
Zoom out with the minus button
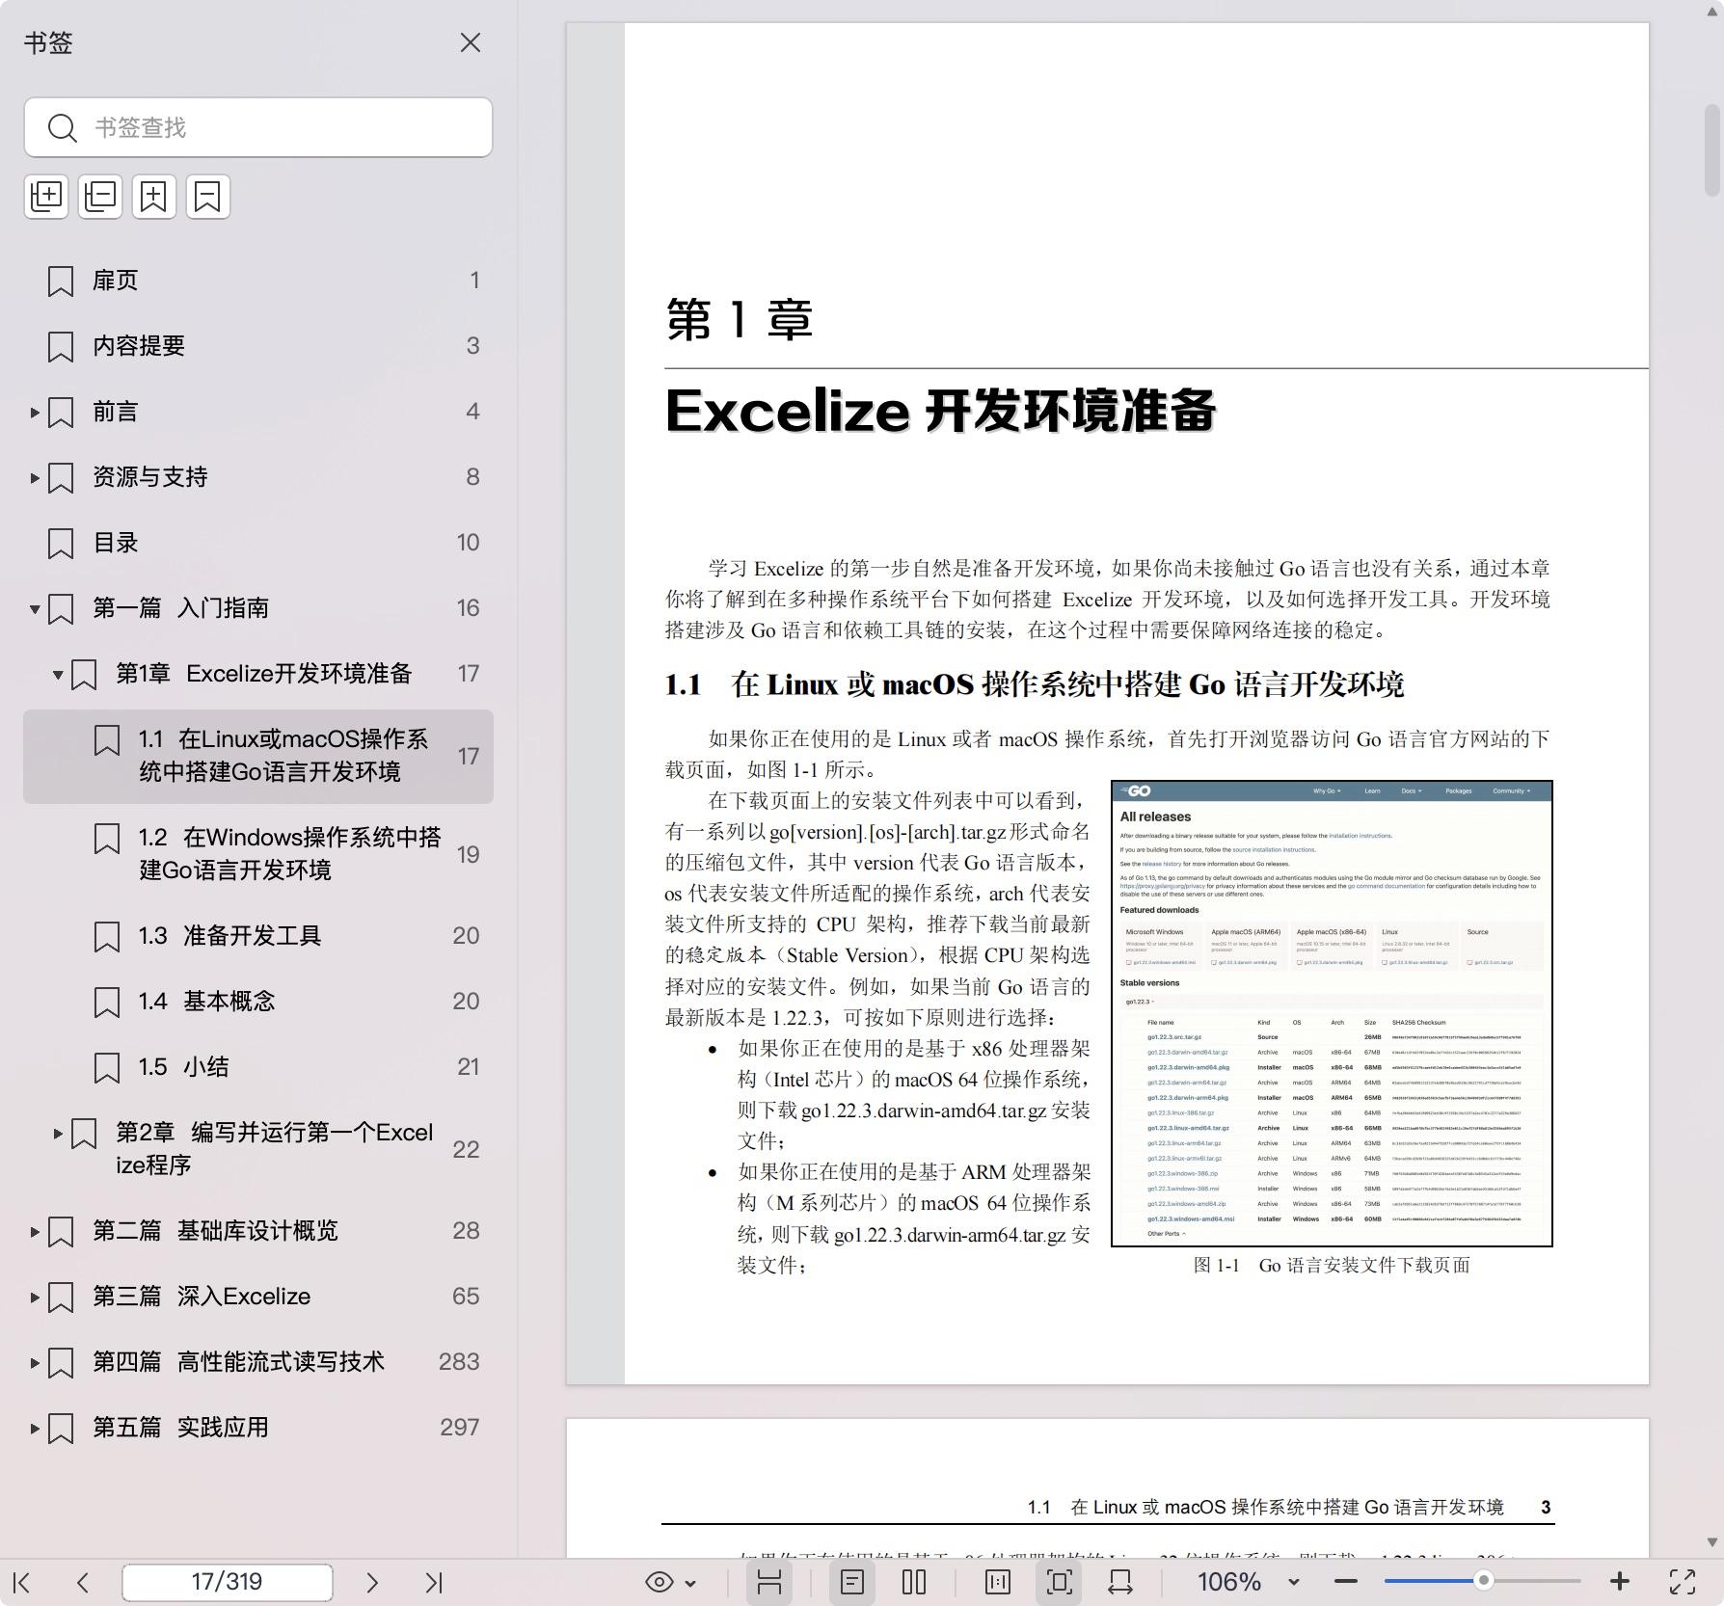click(x=1346, y=1582)
